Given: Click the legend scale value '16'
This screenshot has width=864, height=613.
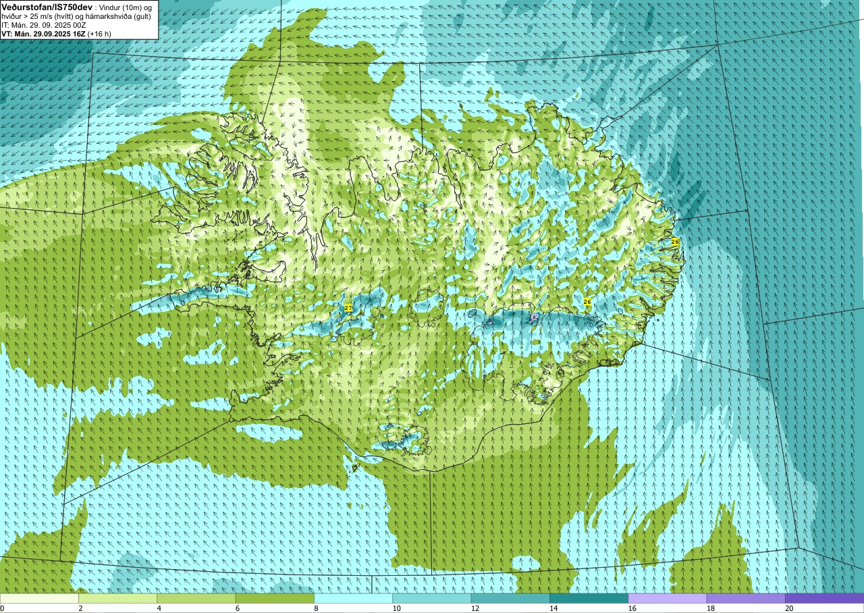Looking at the screenshot, I should pyautogui.click(x=632, y=608).
